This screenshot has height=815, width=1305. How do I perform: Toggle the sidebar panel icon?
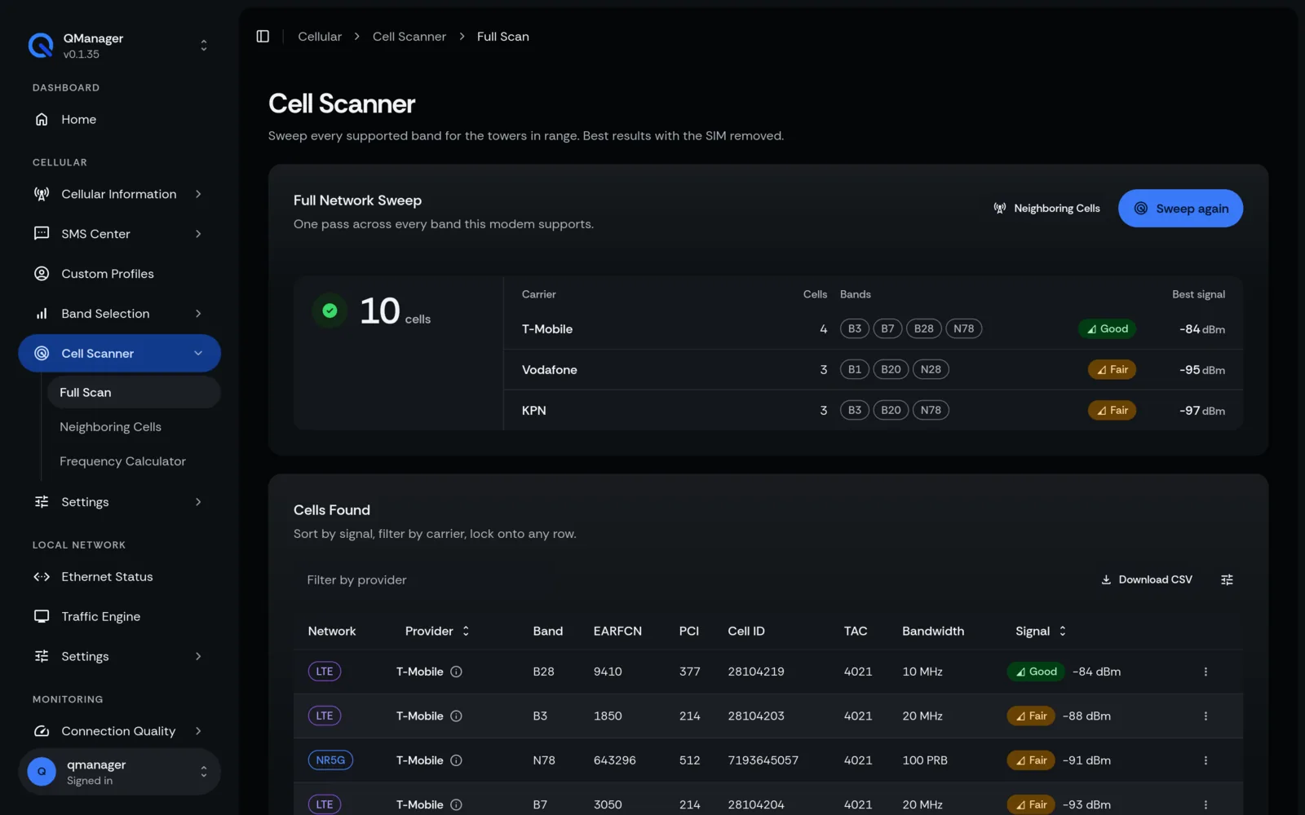[x=263, y=37]
